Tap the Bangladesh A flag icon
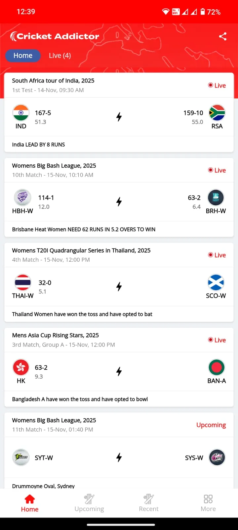 (217, 367)
